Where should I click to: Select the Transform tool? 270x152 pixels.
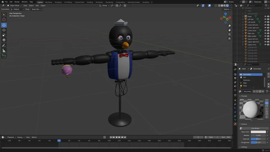pyautogui.click(x=4, y=40)
